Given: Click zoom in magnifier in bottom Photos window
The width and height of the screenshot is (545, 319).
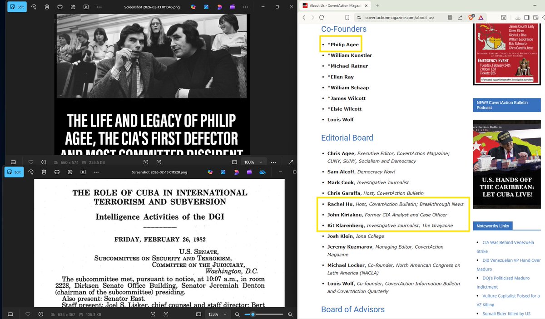Looking at the screenshot, I should (291, 314).
